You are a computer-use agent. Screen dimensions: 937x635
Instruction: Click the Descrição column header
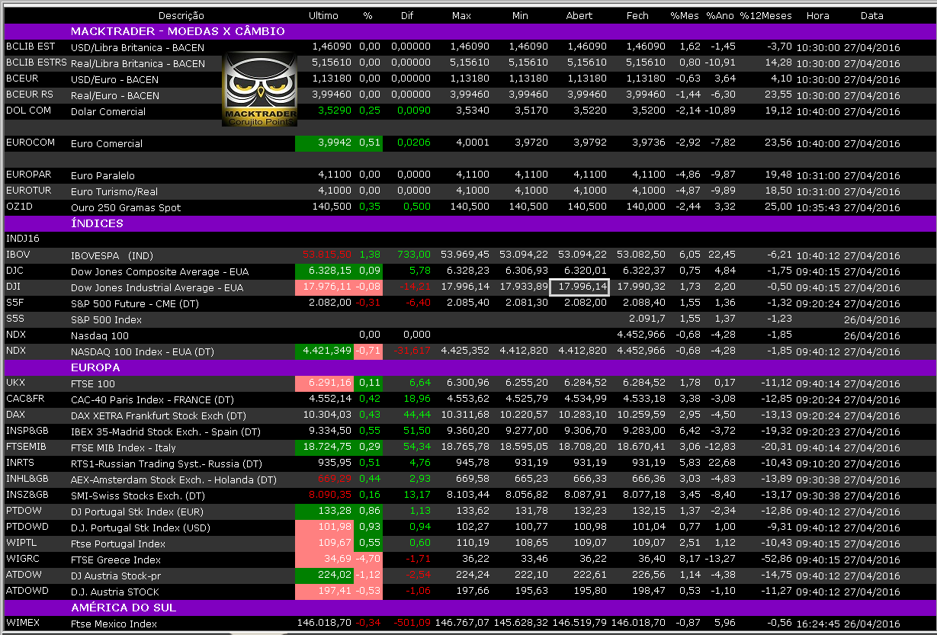click(x=181, y=15)
